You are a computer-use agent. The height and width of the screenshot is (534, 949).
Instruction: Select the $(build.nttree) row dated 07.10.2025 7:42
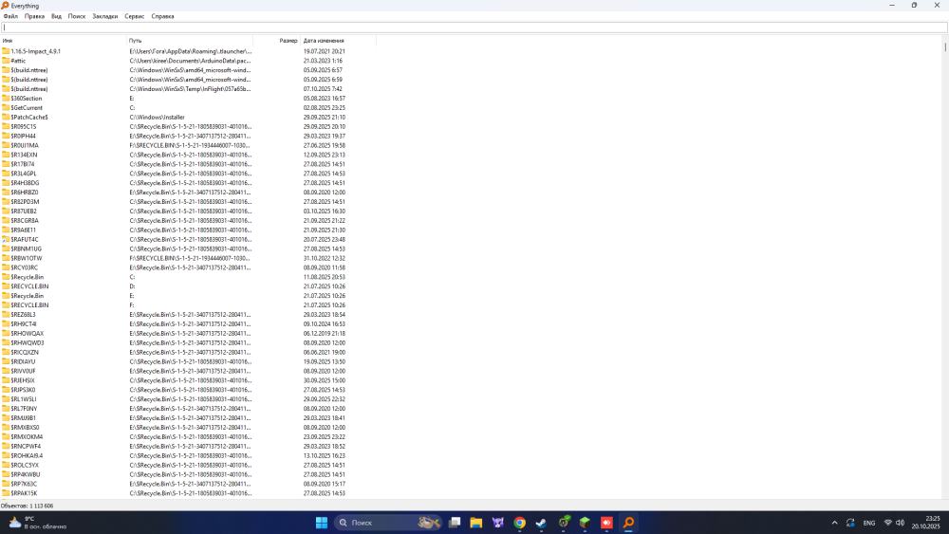coord(188,89)
